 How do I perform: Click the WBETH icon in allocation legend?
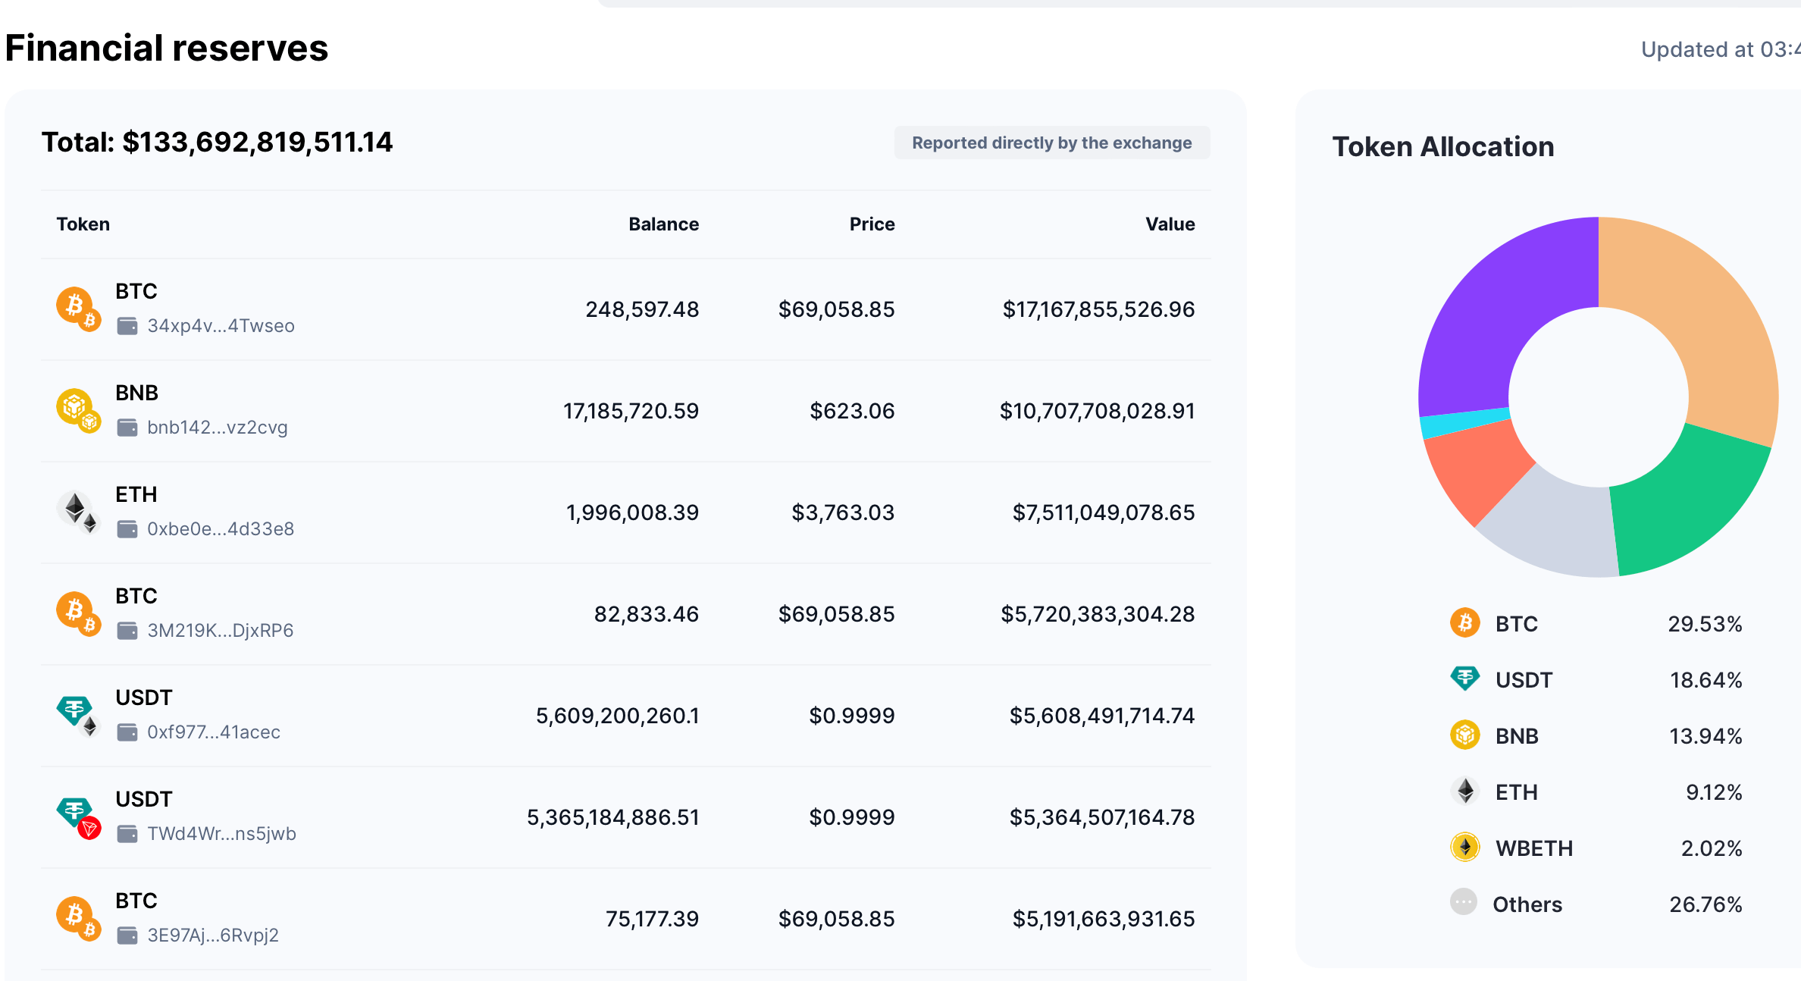pos(1465,847)
